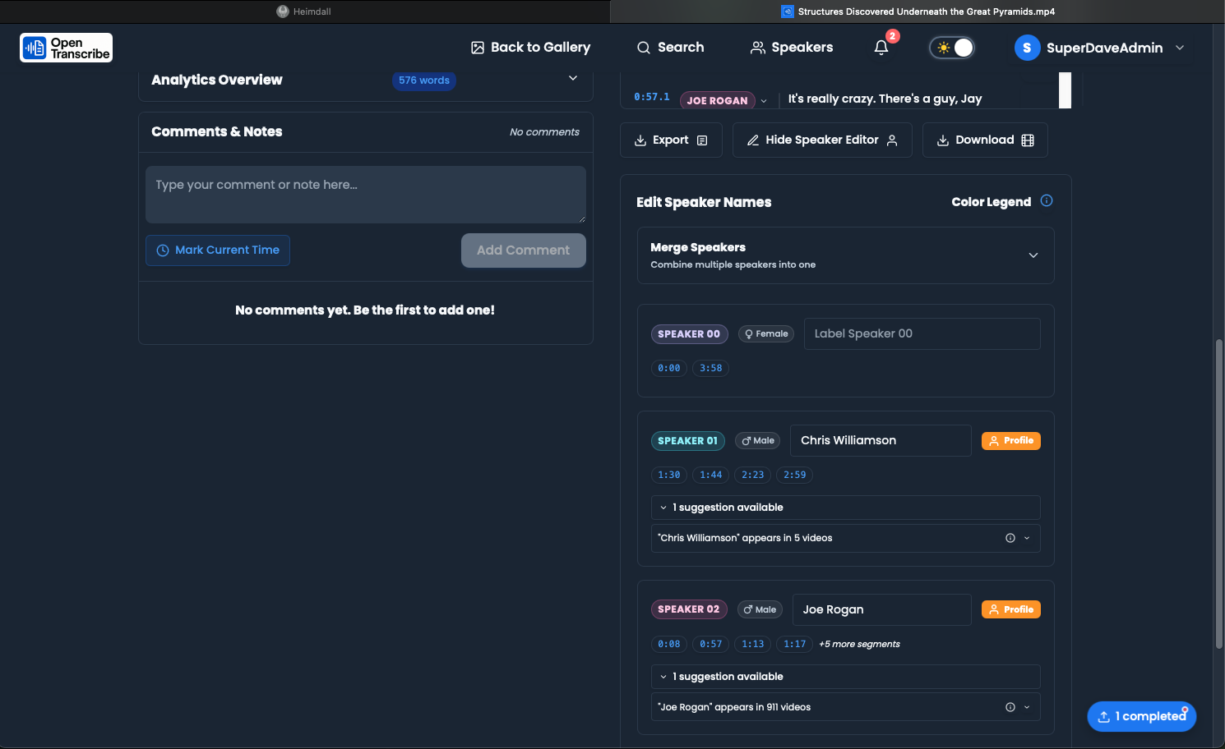This screenshot has width=1225, height=749.
Task: Click the page vertical scrollbar
Action: pos(1219,493)
